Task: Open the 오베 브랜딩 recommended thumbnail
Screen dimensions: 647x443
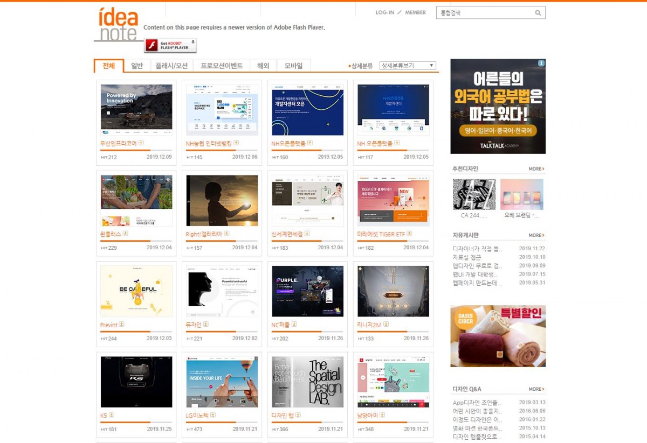Action: (x=522, y=194)
